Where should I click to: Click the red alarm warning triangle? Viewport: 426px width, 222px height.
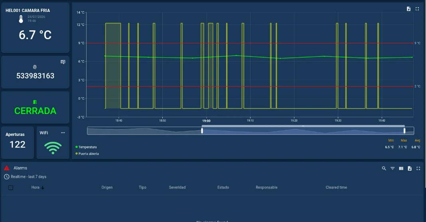pos(7,168)
